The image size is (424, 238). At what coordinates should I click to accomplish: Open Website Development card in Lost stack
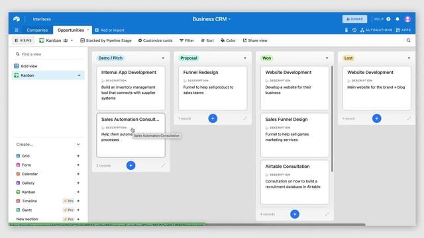pos(376,88)
